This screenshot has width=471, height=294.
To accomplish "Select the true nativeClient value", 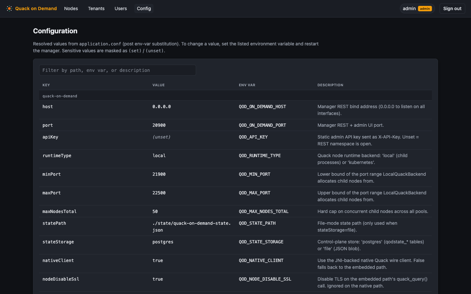I will tap(158, 260).
